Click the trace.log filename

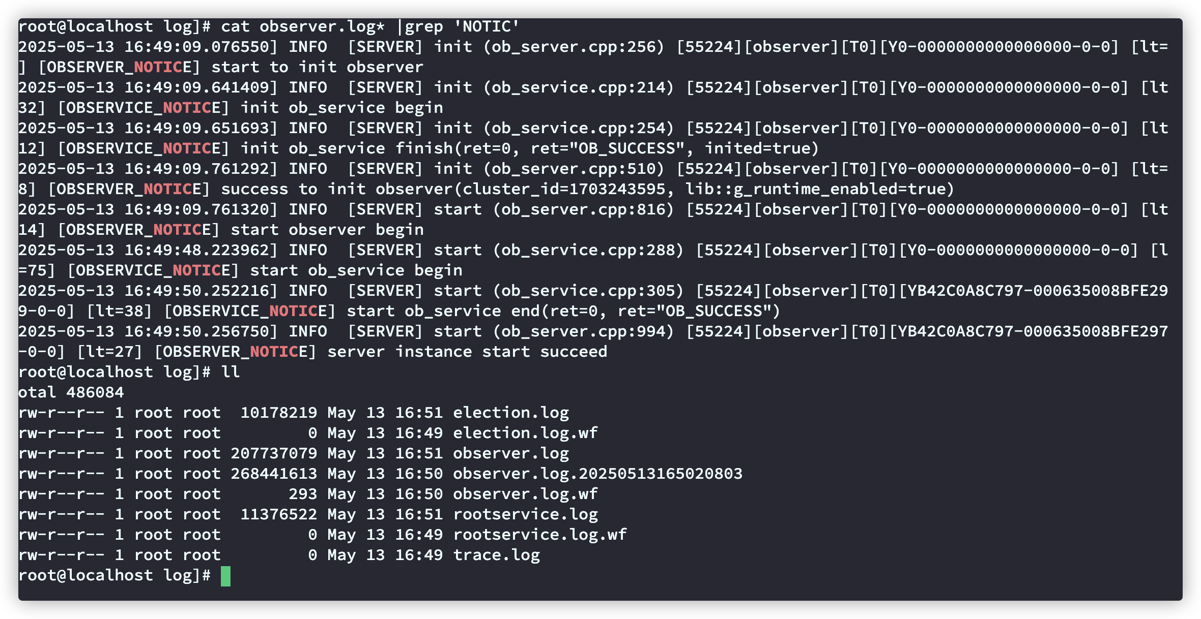[x=496, y=555]
